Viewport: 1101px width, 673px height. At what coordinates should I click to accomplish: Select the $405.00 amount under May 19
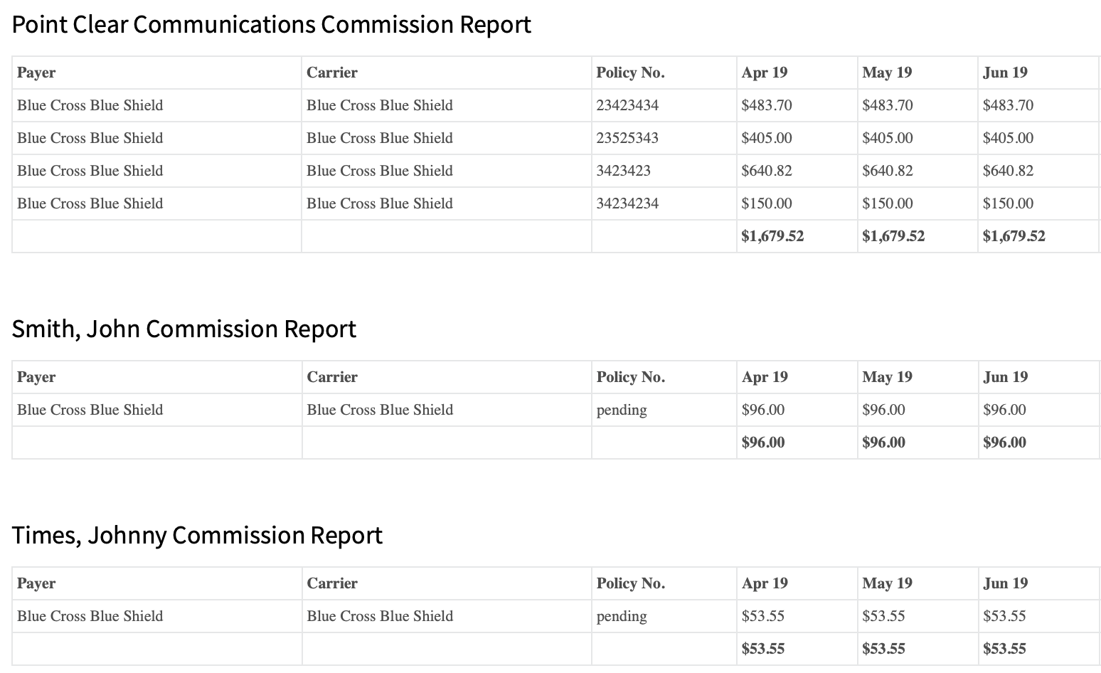[887, 138]
